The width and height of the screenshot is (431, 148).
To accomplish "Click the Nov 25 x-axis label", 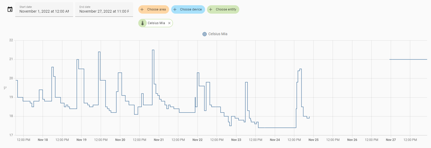I will point(313,140).
